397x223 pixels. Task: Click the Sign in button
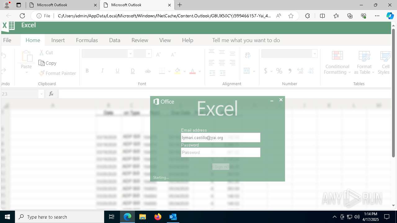(221, 167)
